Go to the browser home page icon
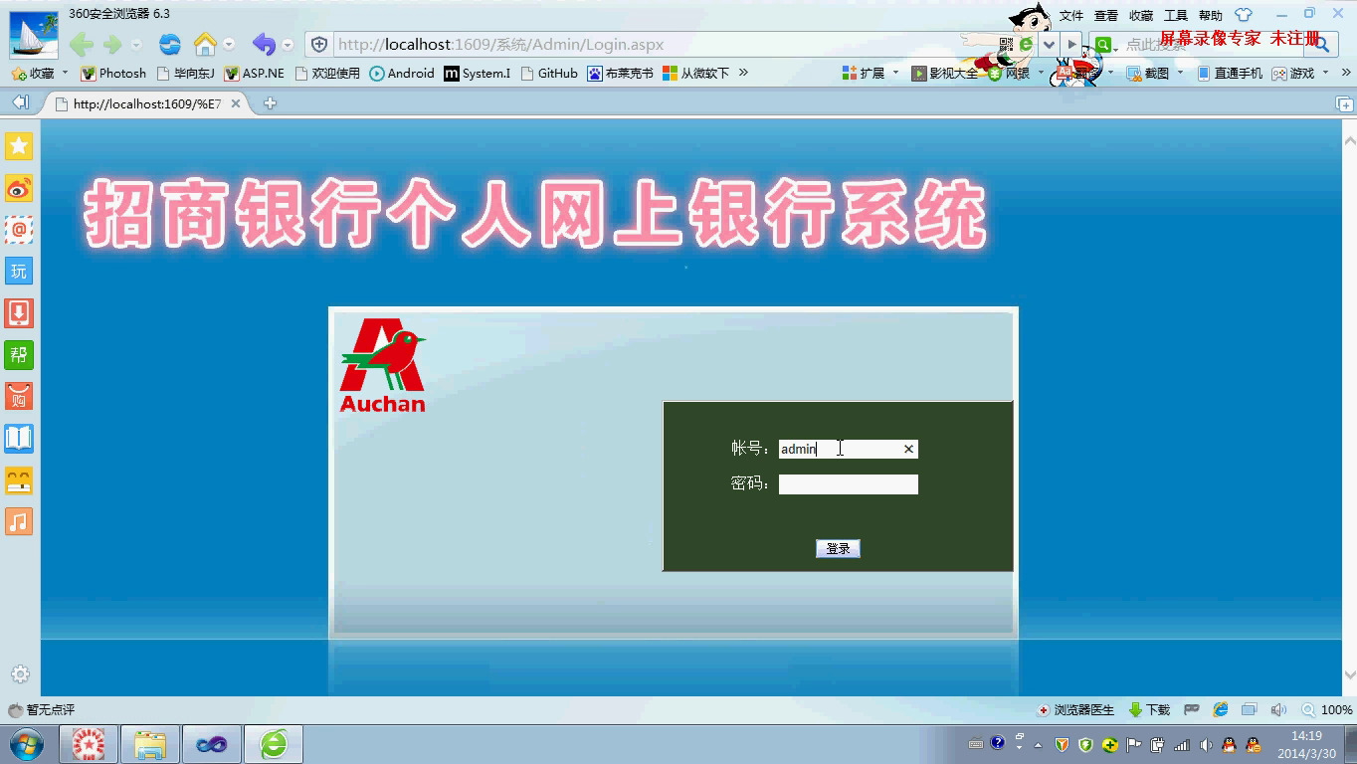The height and width of the screenshot is (764, 1357). tap(205, 44)
